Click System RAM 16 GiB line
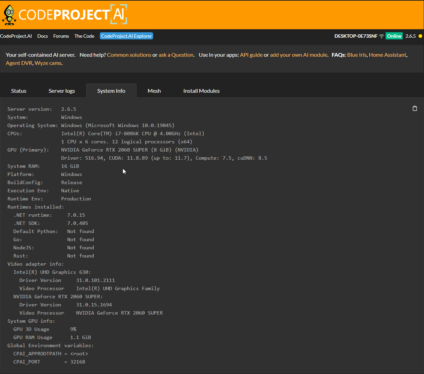 click(43, 166)
